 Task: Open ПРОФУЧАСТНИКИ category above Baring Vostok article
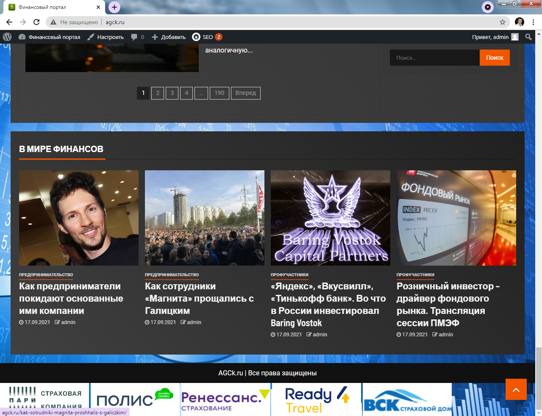[x=289, y=275]
